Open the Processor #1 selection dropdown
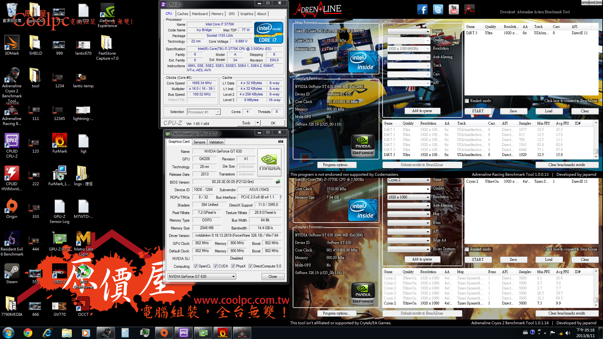Image resolution: width=603 pixels, height=339 pixels. click(x=218, y=112)
